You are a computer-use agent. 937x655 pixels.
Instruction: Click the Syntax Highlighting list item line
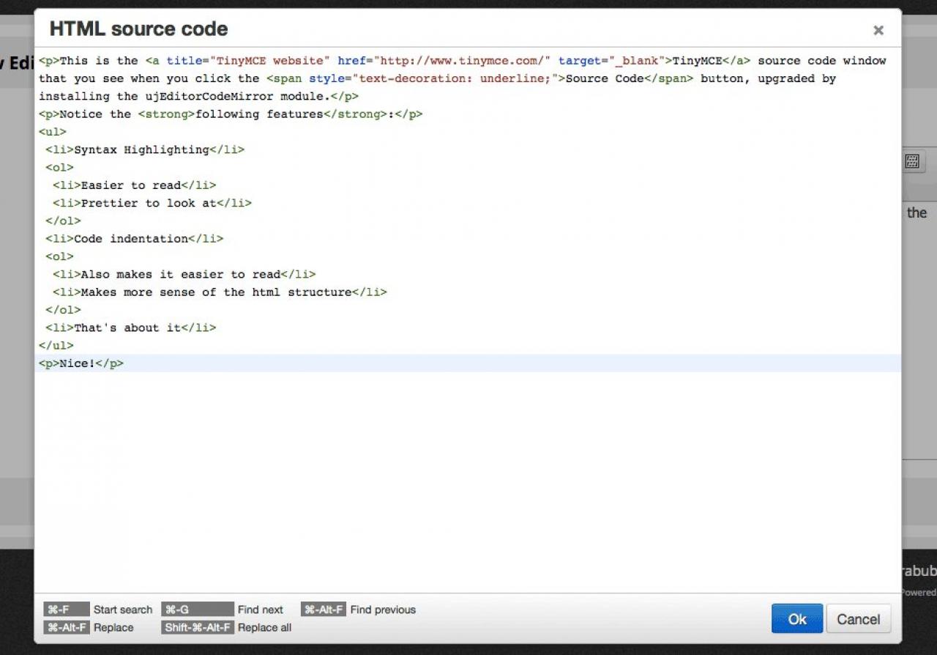144,149
